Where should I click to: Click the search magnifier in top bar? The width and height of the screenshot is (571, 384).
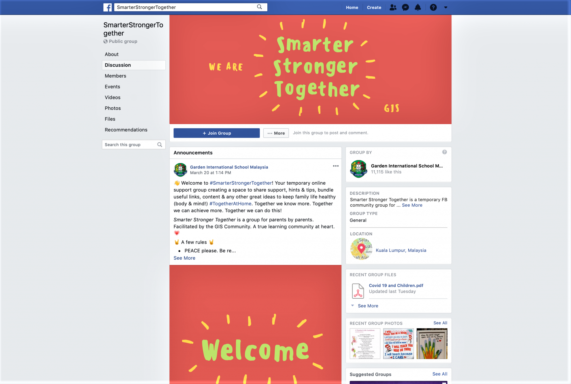260,7
